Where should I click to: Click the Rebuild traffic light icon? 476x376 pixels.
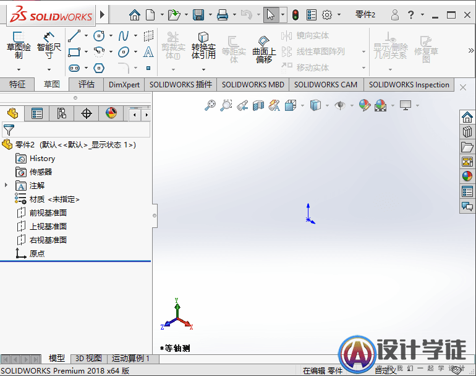(x=295, y=15)
